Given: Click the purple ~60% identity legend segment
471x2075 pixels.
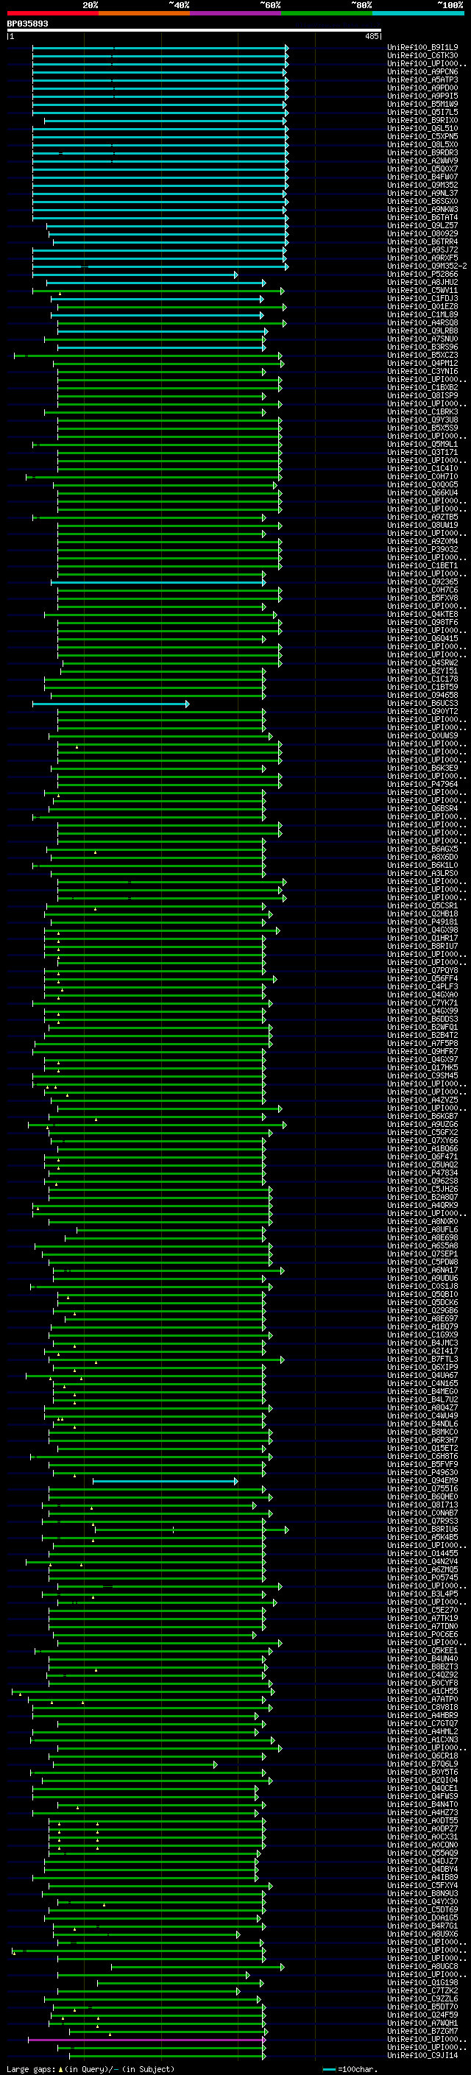Looking at the screenshot, I should (x=235, y=13).
